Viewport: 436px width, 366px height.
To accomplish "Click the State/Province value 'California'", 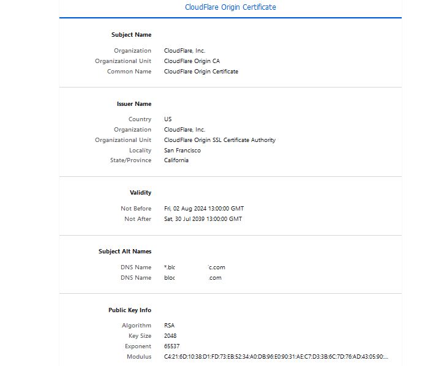I will pos(176,160).
